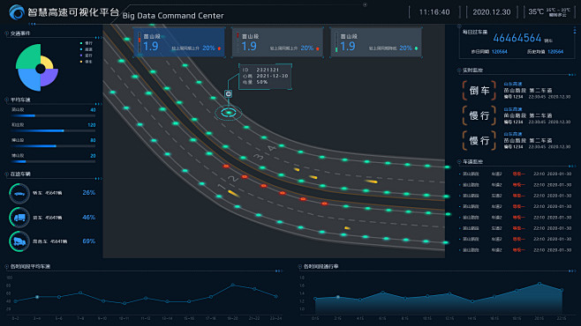581x326 pixels.
Task: Click the blue swirl platform logo
Action: [x=16, y=12]
